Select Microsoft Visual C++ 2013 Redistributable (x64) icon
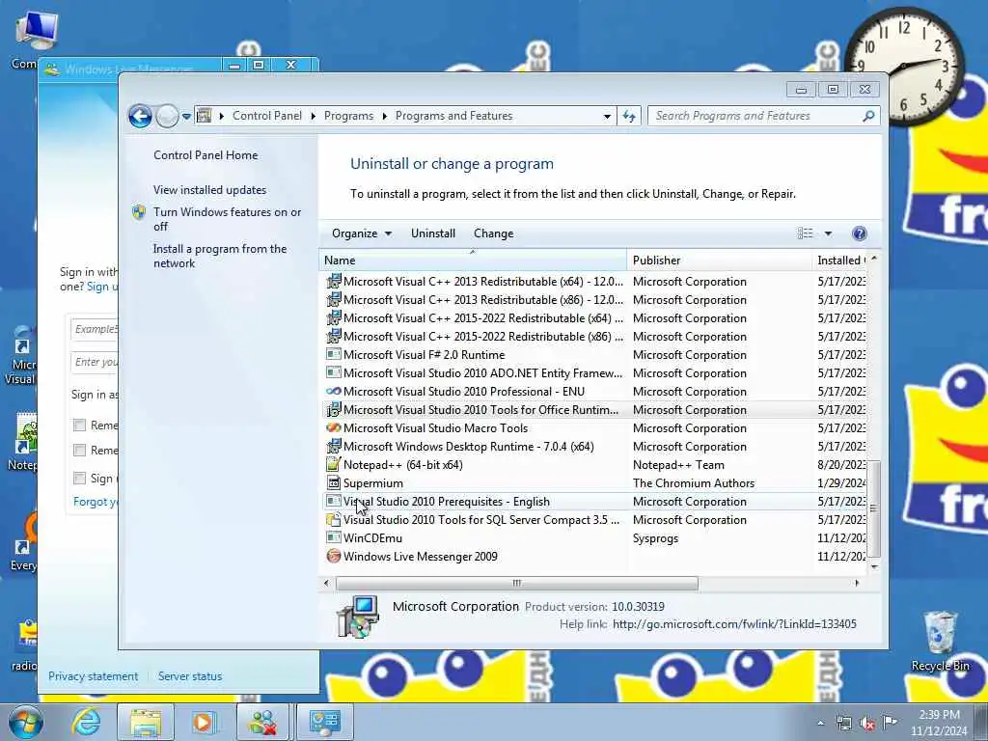 (333, 281)
